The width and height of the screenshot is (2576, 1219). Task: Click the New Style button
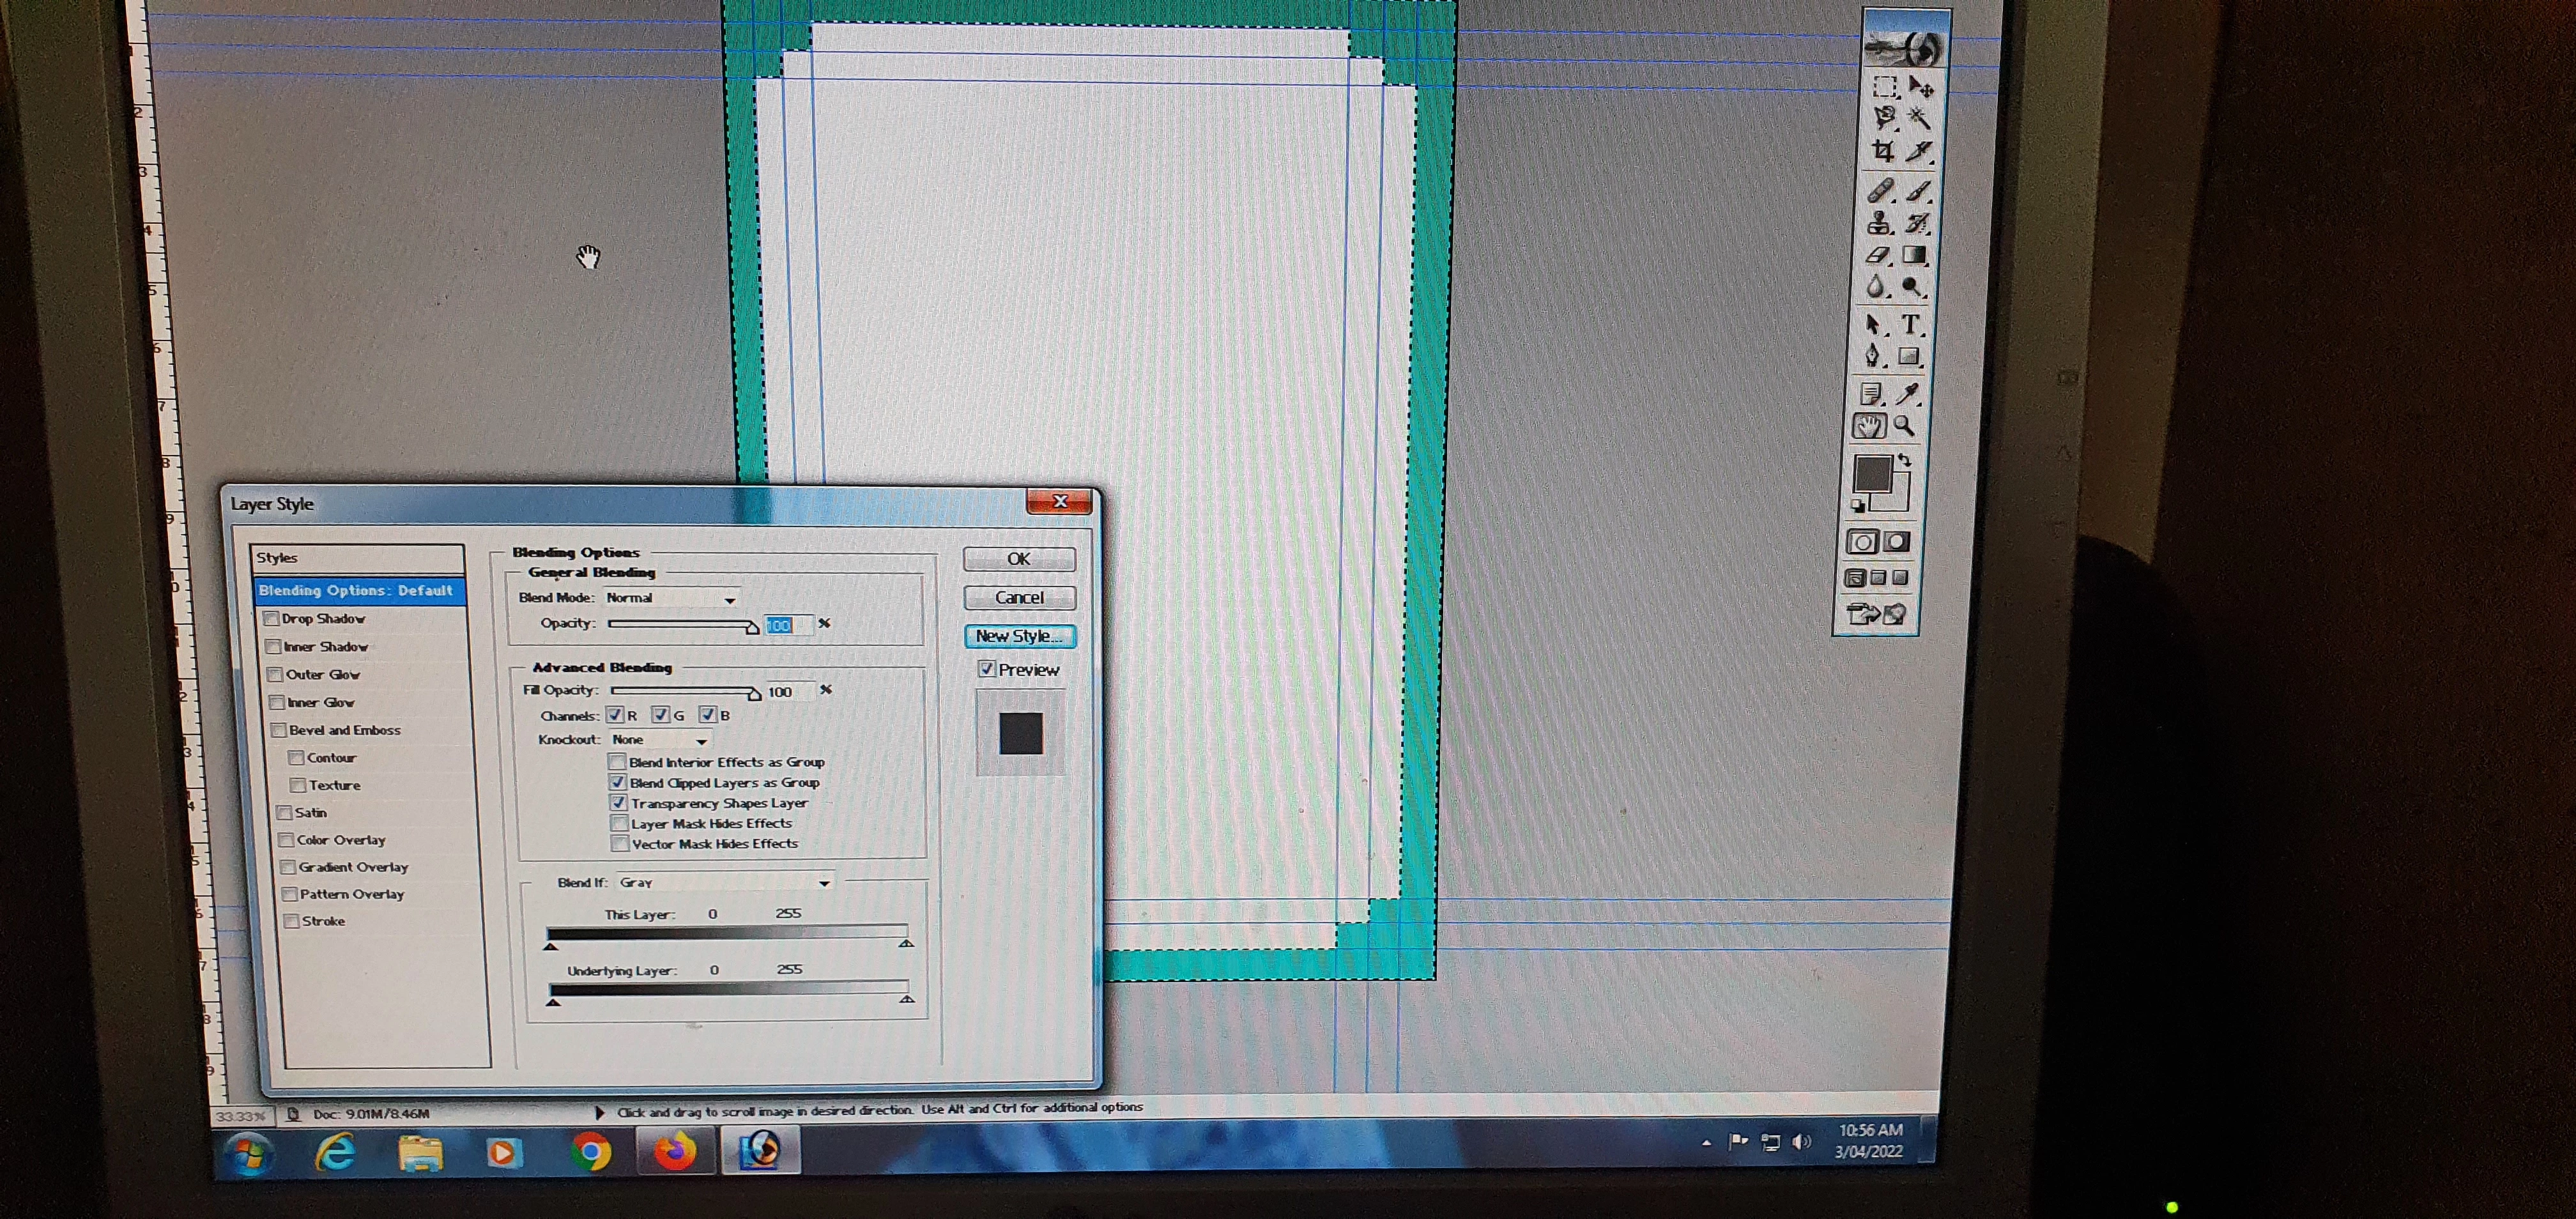pyautogui.click(x=1019, y=636)
